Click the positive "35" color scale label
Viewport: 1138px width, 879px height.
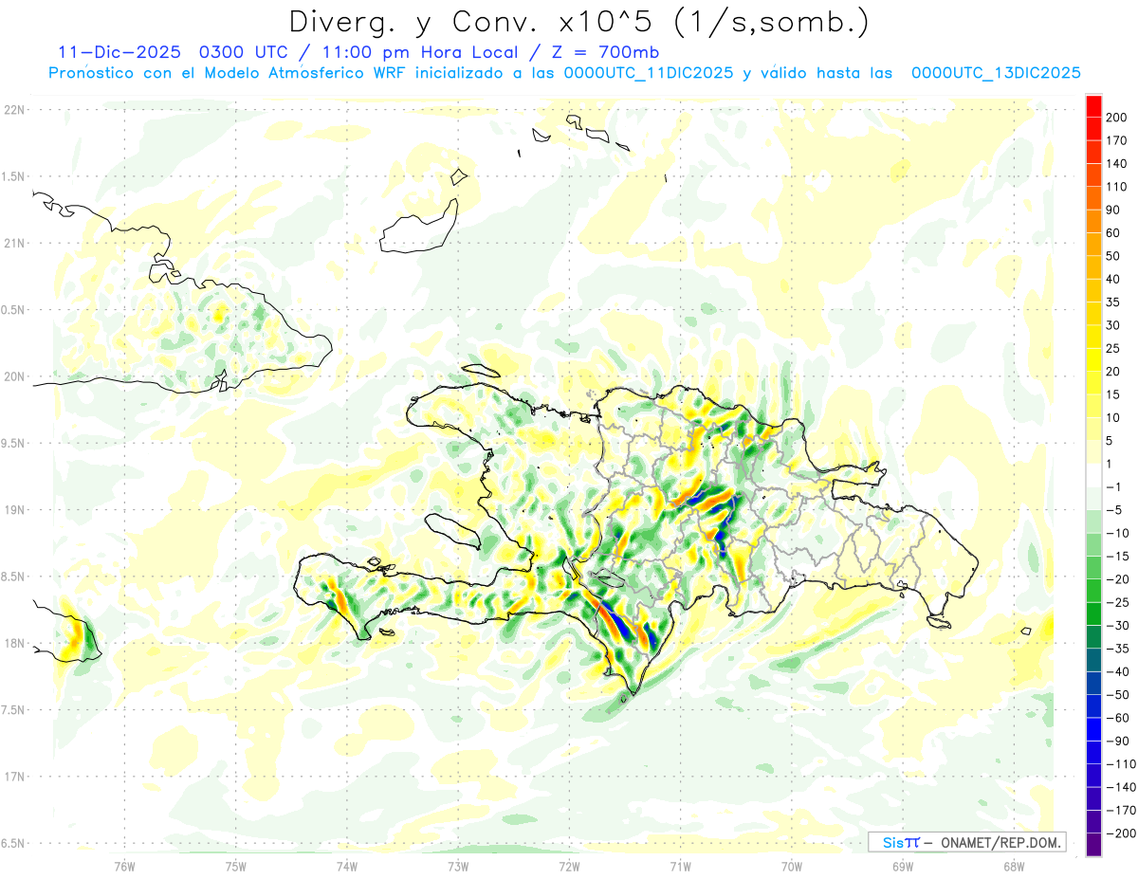1113,302
